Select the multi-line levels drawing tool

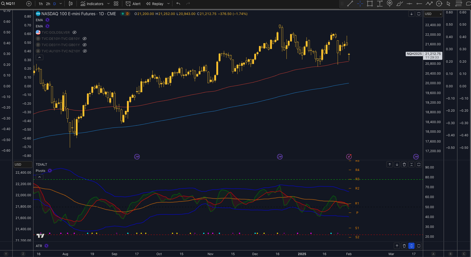coord(459,4)
